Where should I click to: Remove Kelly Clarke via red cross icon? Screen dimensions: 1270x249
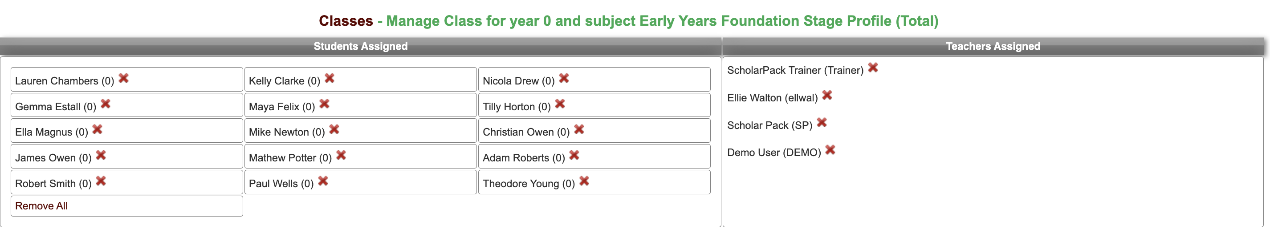point(330,78)
